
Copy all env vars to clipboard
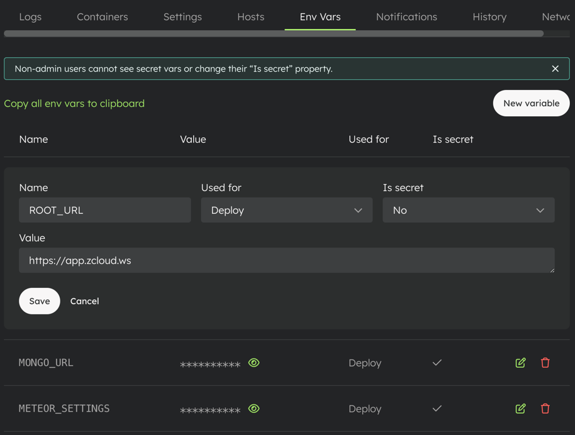pyautogui.click(x=74, y=103)
